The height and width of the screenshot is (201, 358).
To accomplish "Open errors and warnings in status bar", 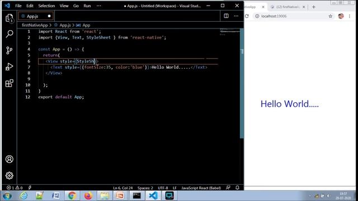I will point(15,188).
